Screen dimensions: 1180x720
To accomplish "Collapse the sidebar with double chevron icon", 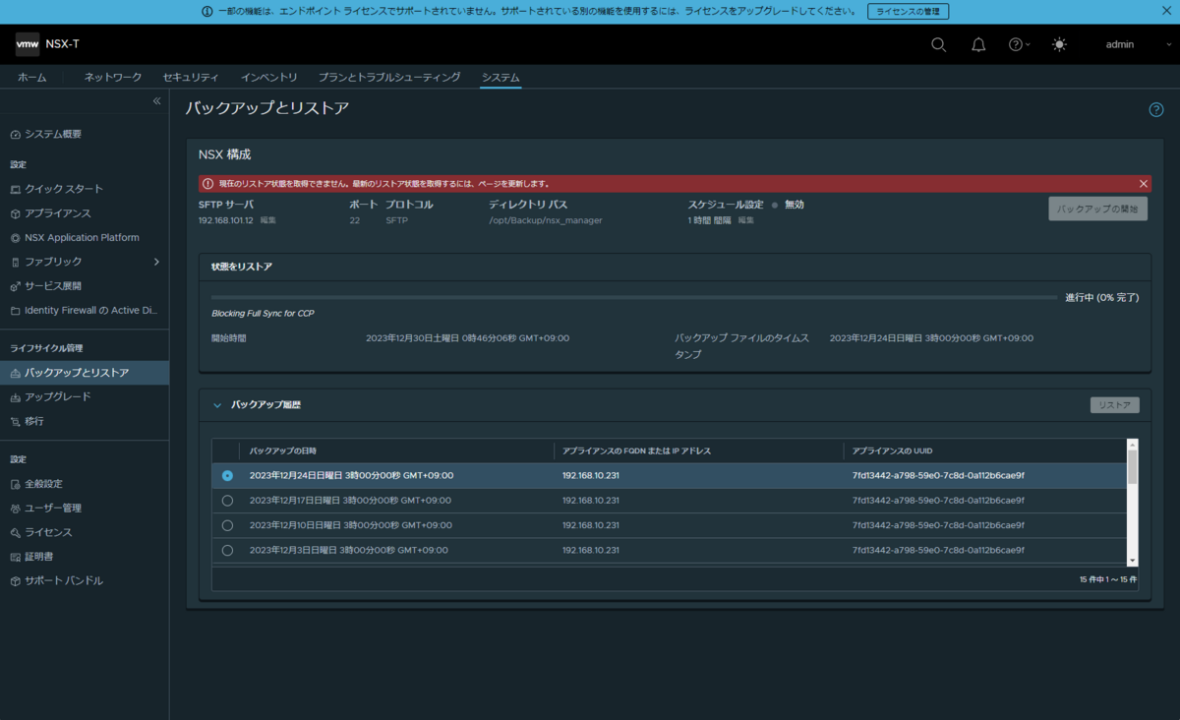I will pos(156,101).
